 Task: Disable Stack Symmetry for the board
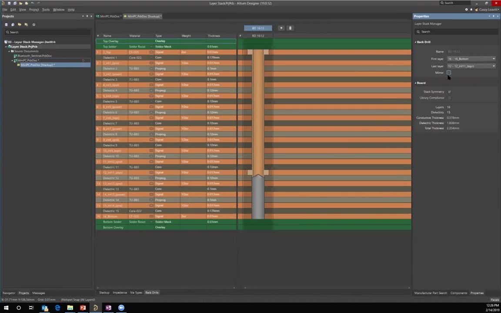click(449, 92)
